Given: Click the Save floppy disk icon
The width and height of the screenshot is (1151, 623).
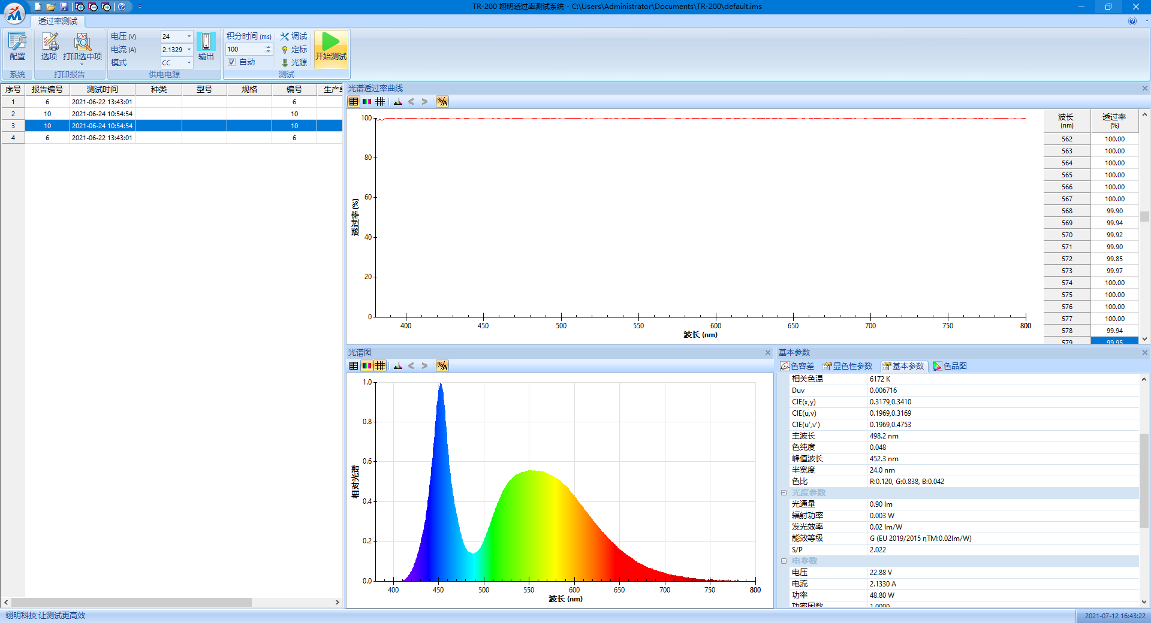Looking at the screenshot, I should click(64, 7).
